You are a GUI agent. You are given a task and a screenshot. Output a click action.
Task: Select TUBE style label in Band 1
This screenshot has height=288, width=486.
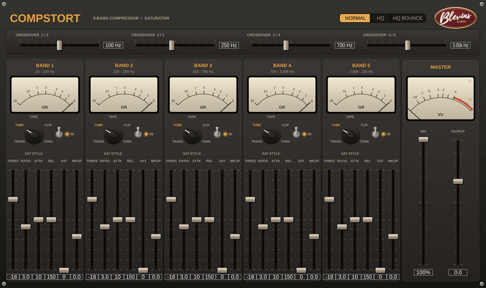19,125
